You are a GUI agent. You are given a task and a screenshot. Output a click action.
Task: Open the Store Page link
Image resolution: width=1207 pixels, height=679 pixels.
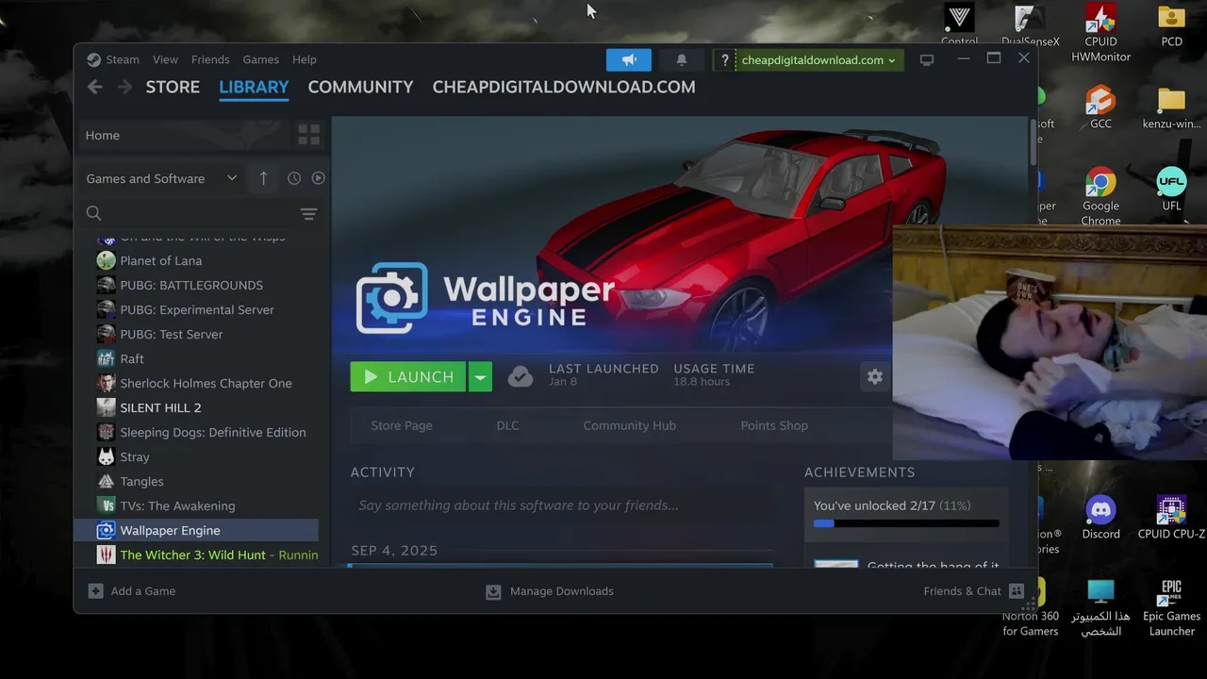[x=402, y=425]
